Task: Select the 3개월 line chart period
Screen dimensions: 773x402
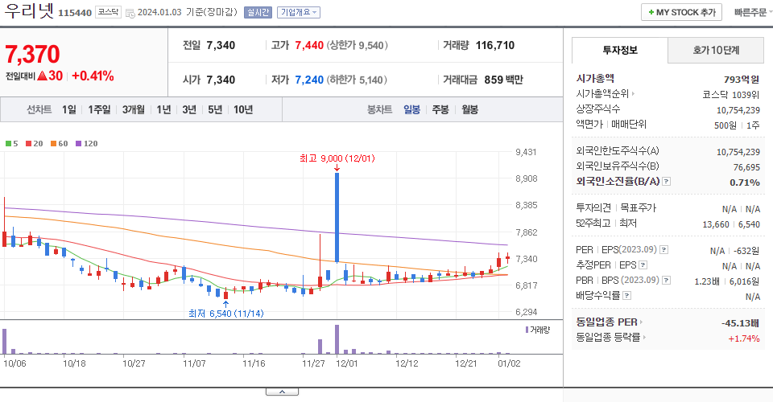Action: pyautogui.click(x=134, y=109)
